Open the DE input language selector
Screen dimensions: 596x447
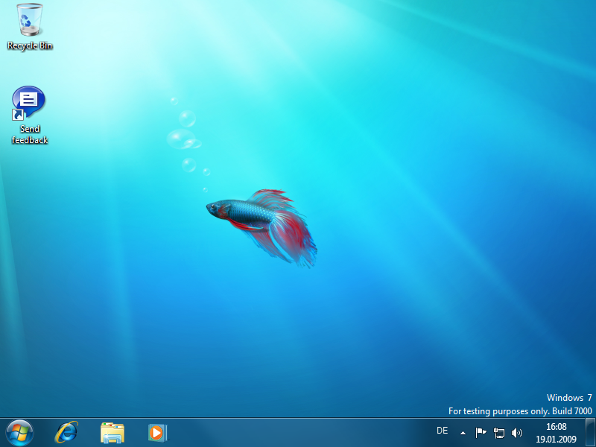[442, 431]
